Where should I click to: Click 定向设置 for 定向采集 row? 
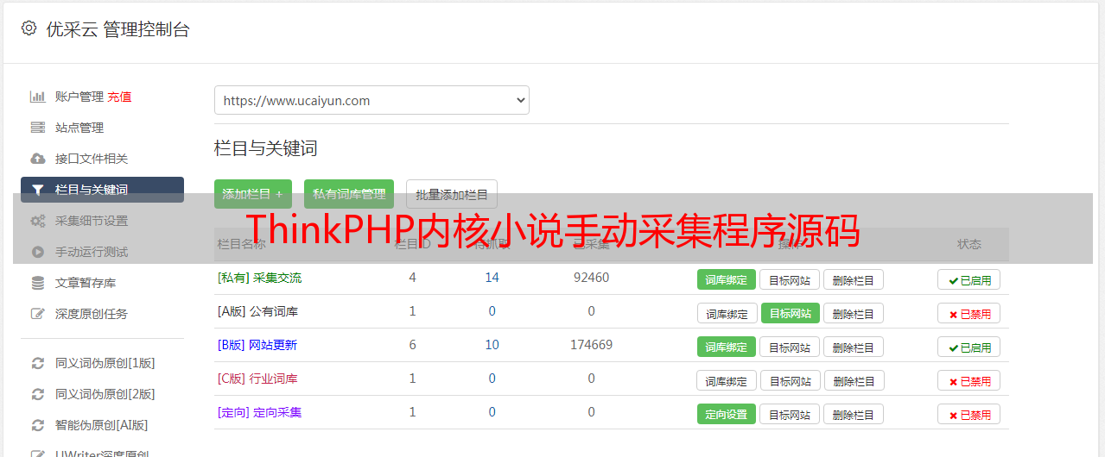(x=727, y=414)
